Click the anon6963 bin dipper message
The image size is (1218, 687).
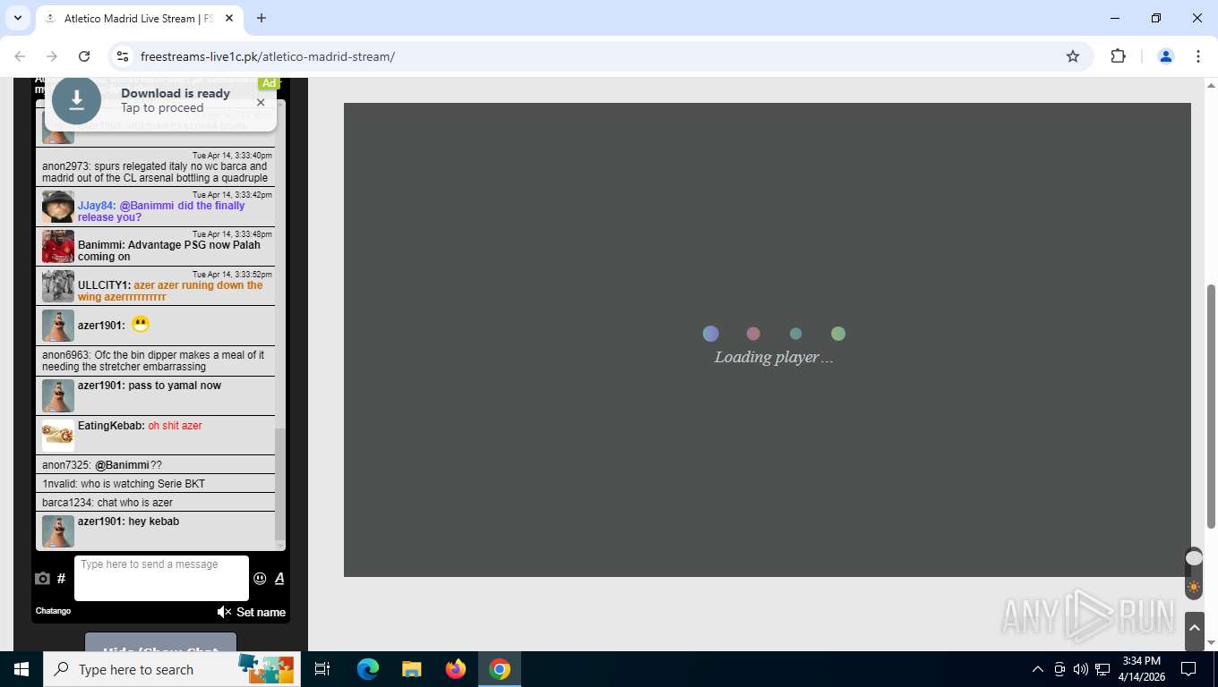[x=153, y=360]
